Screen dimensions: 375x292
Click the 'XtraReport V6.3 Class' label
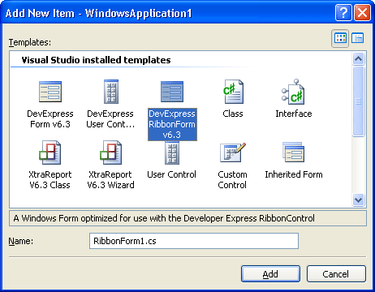[x=50, y=180]
